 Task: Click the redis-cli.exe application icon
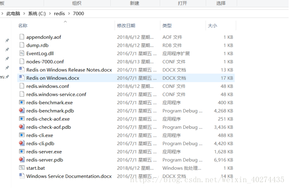[x=22, y=135]
